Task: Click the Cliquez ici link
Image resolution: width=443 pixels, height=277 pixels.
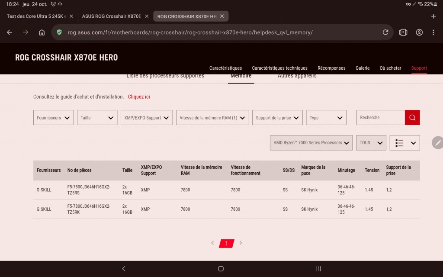Action: pyautogui.click(x=139, y=97)
